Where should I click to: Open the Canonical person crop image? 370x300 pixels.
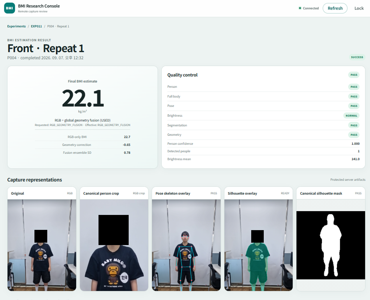point(114,245)
